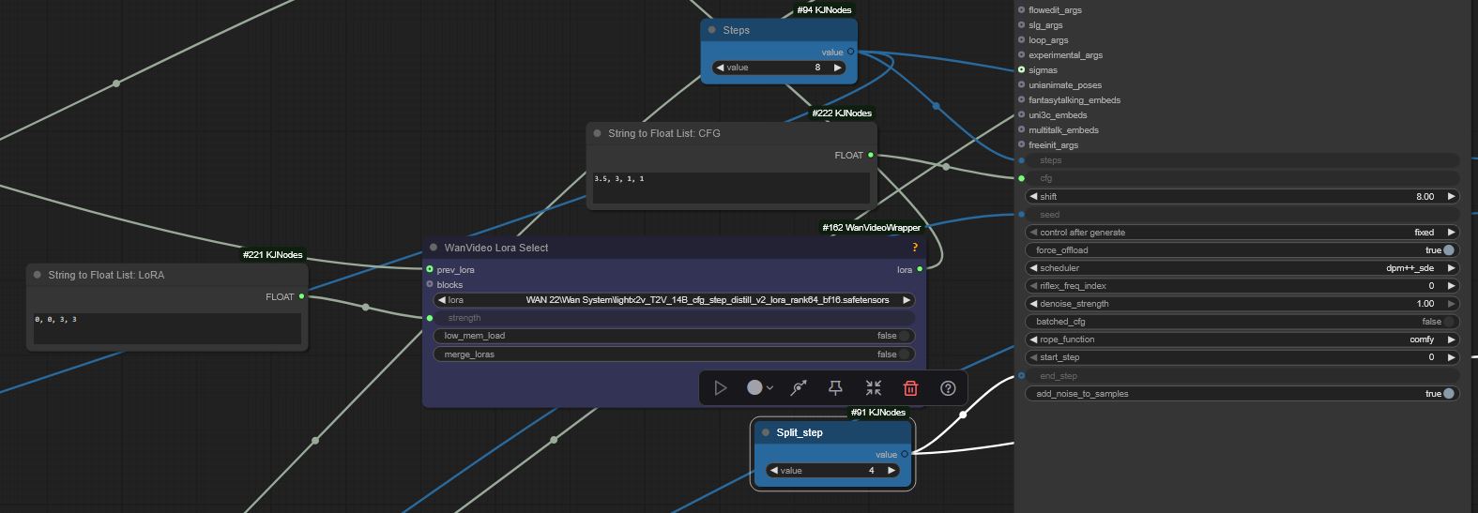Image resolution: width=1478 pixels, height=513 pixels.
Task: Click FLOAT output port on LoRA list node
Action: pos(301,296)
